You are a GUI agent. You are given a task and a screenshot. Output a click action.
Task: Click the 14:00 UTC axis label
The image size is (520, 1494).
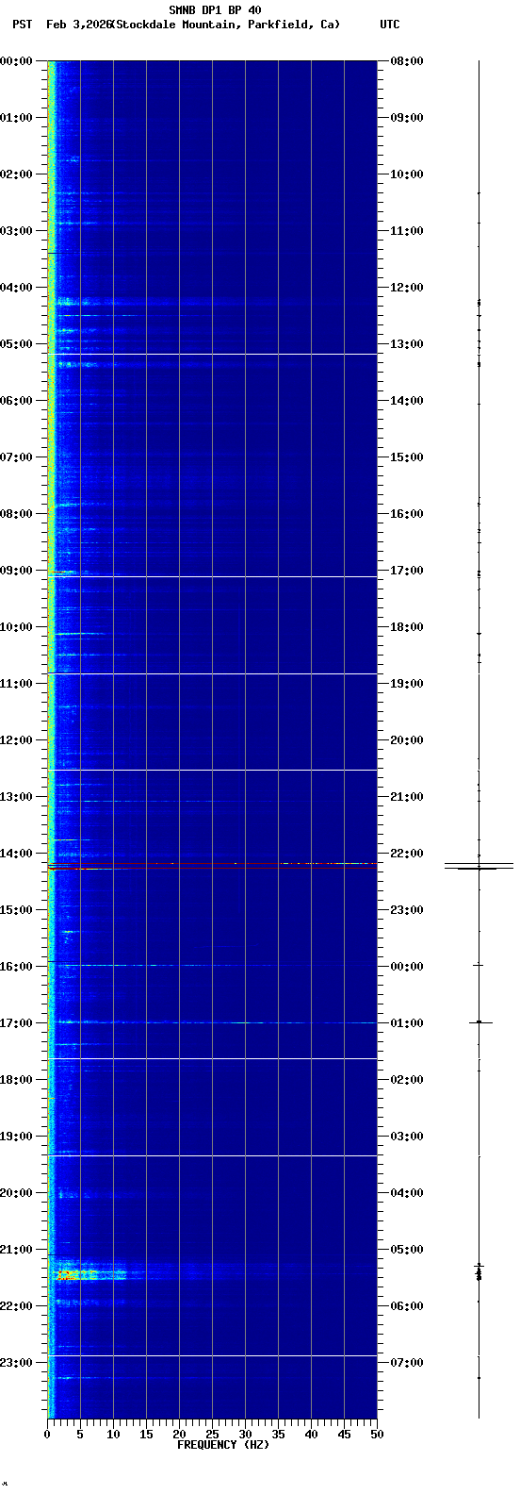click(x=407, y=401)
